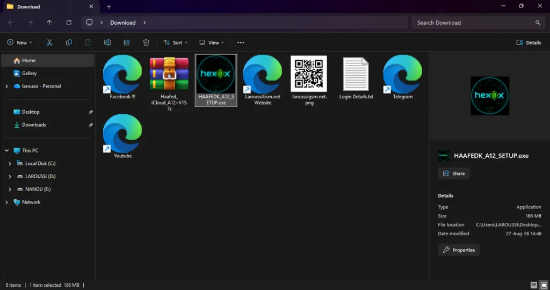Click '1 item selected 186 MB' status text
This screenshot has height=290, width=550.
[54, 285]
